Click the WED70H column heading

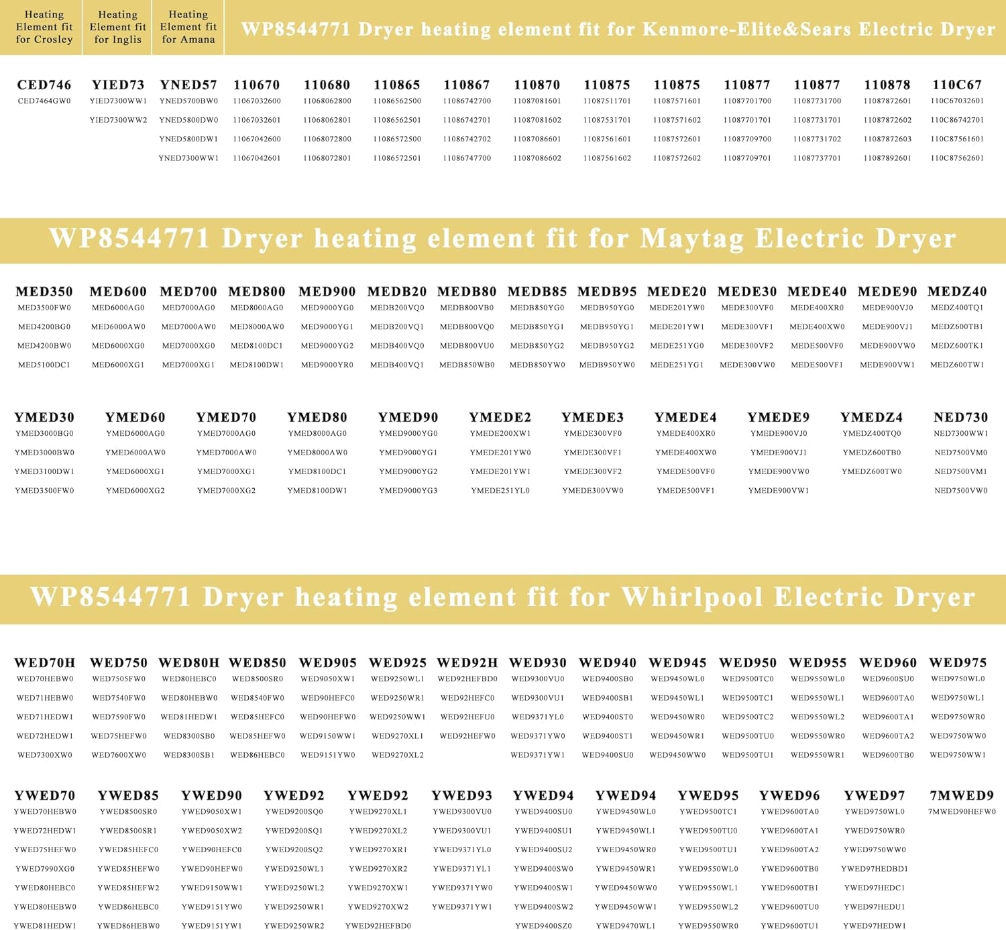tap(45, 662)
